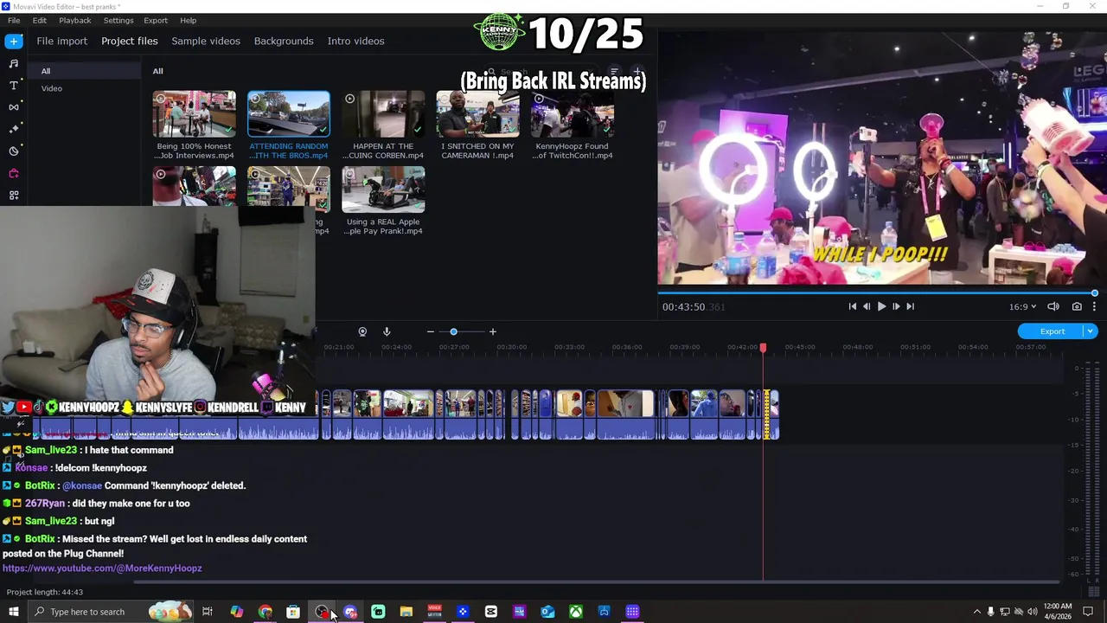Skip to previous clip in player
This screenshot has height=623, width=1107.
[x=852, y=306]
